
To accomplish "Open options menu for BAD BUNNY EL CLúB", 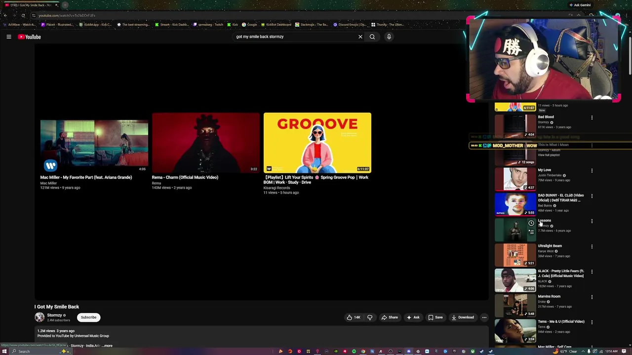I will point(592,196).
